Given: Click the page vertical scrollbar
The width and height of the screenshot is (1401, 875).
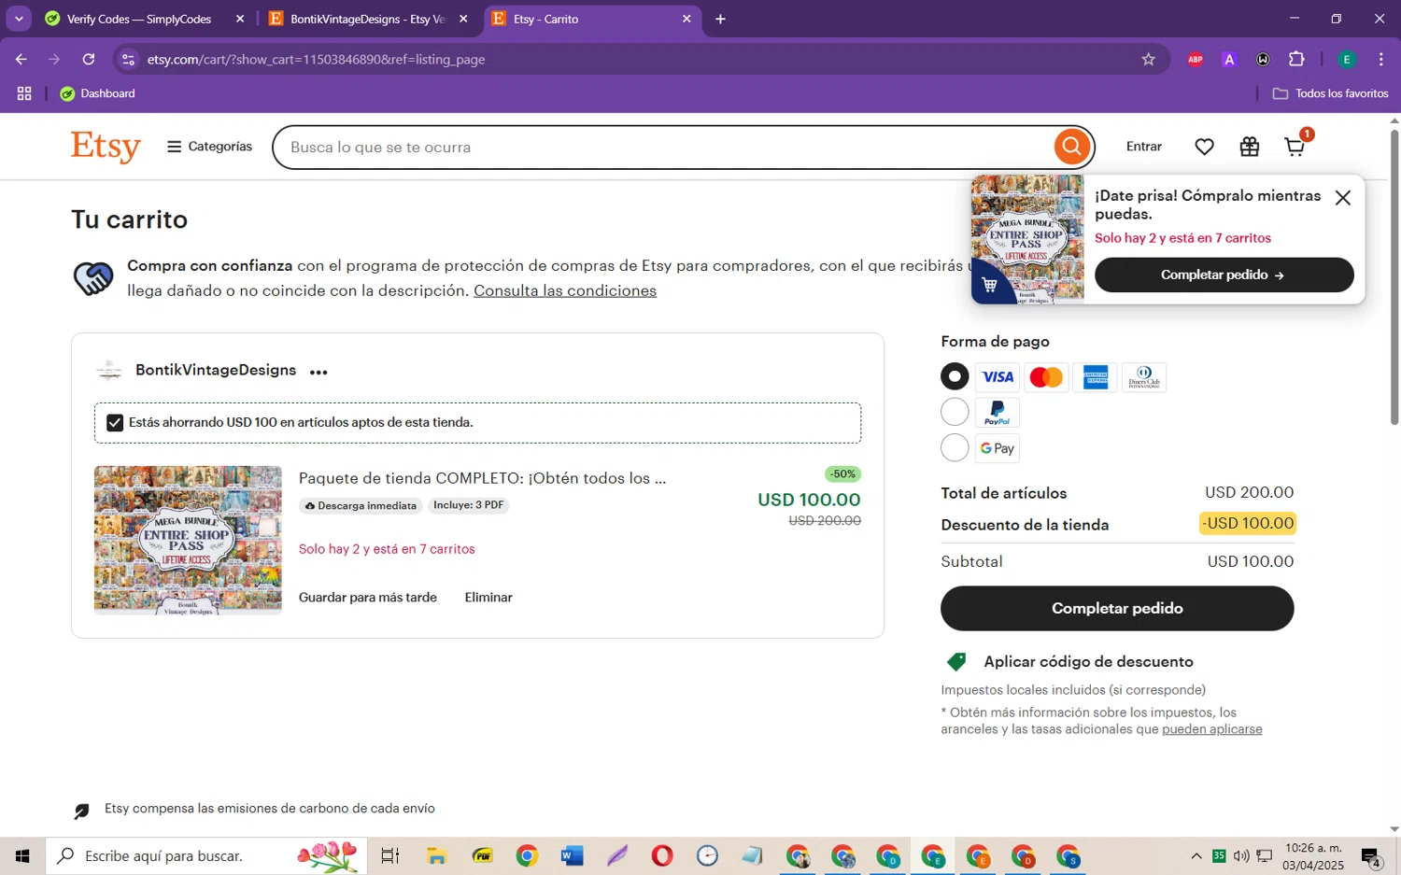Looking at the screenshot, I should click(x=1394, y=277).
